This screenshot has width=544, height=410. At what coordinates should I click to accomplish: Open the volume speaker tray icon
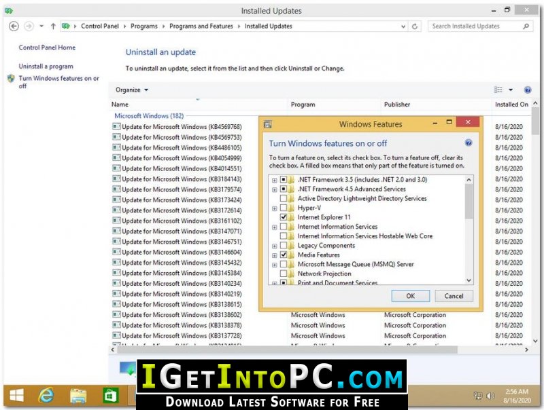point(490,396)
